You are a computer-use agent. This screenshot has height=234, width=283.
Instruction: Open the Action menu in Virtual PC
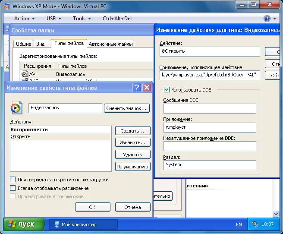point(24,19)
